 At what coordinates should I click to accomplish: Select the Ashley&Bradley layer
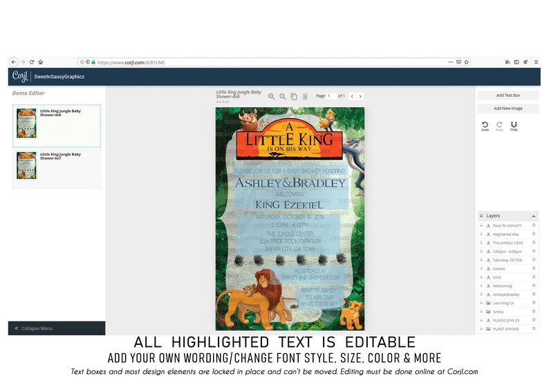click(x=508, y=295)
